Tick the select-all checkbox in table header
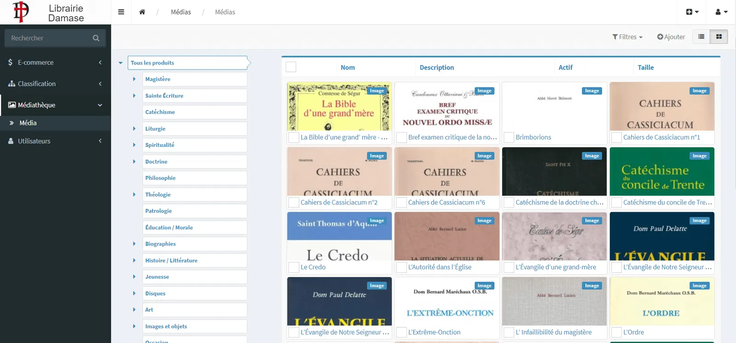 click(291, 67)
